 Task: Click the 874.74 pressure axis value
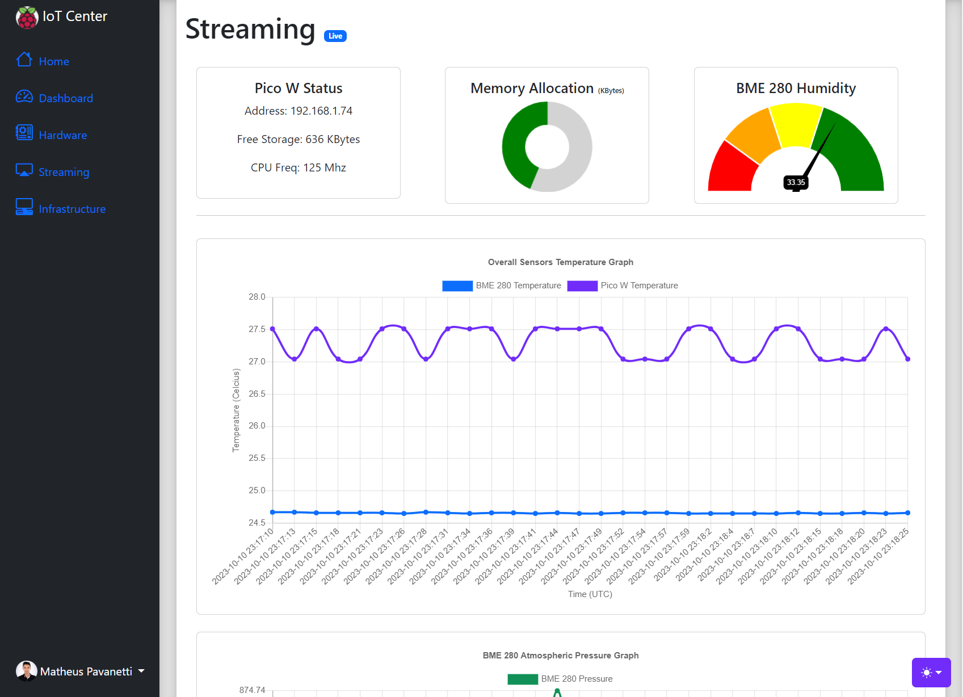point(253,690)
